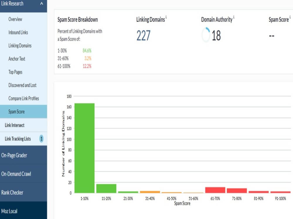
Task: Go to Inbound Links
Action: (18, 32)
